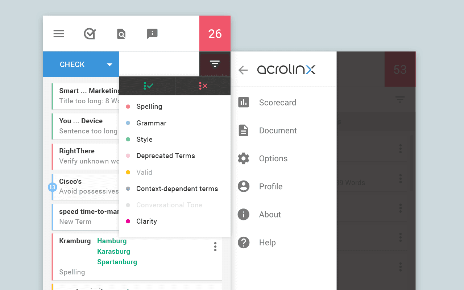Toggle the Context-dependent terms filter
464x290 pixels.
click(177, 188)
